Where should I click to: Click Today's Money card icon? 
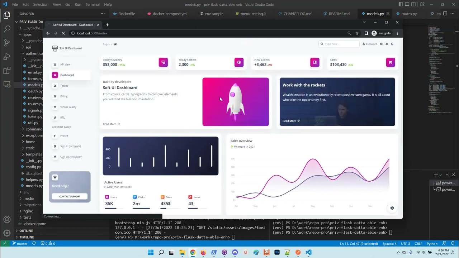click(x=163, y=62)
